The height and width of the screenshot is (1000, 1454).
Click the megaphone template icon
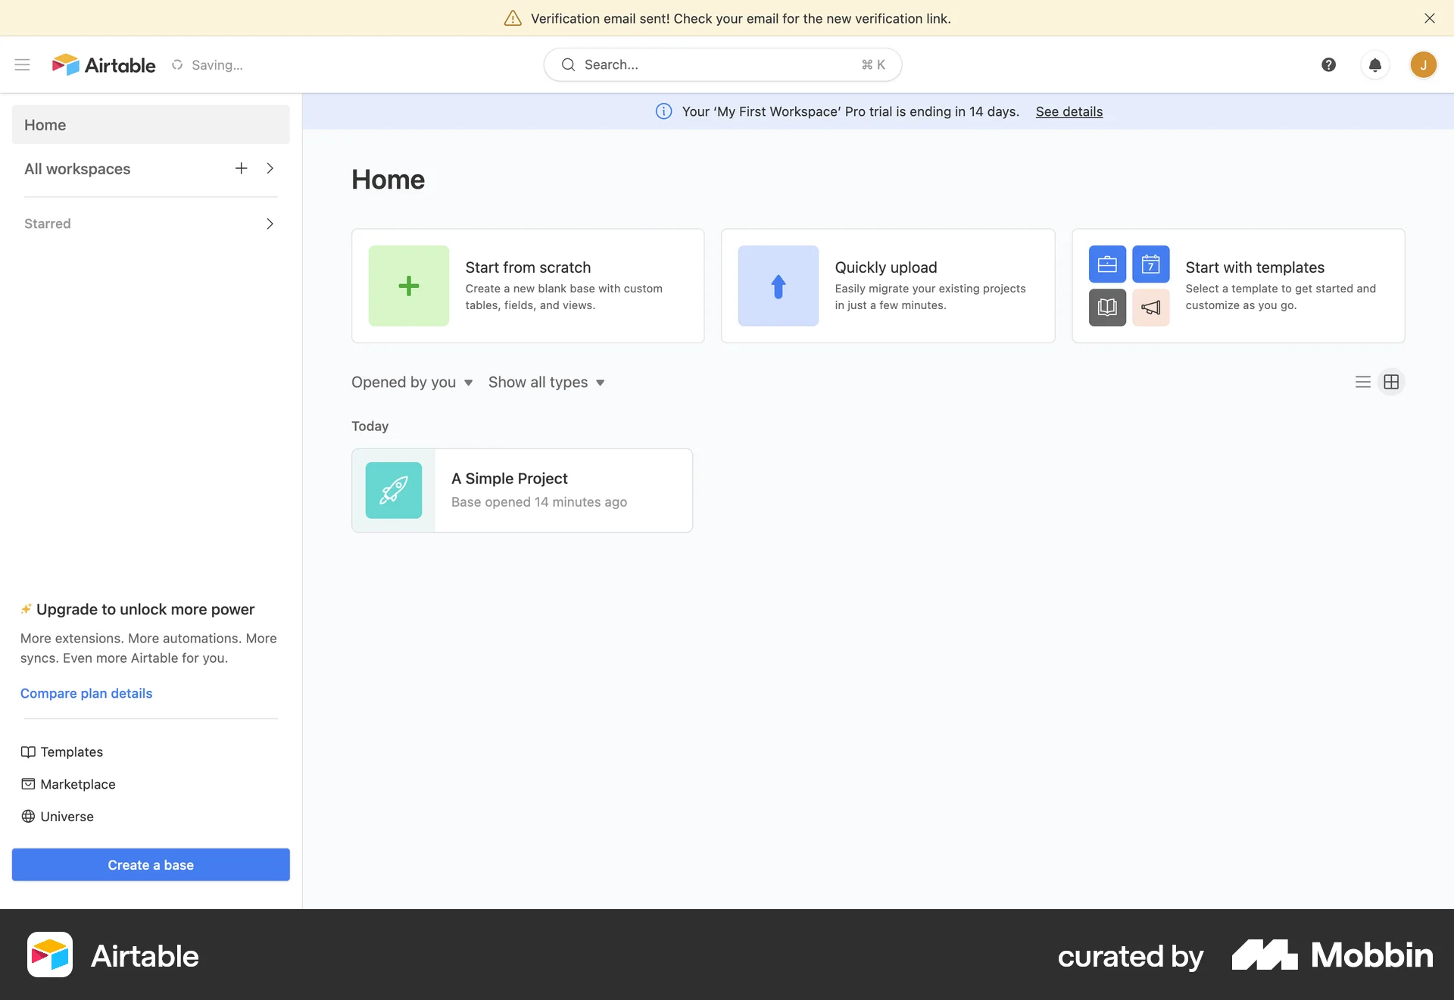[1150, 307]
